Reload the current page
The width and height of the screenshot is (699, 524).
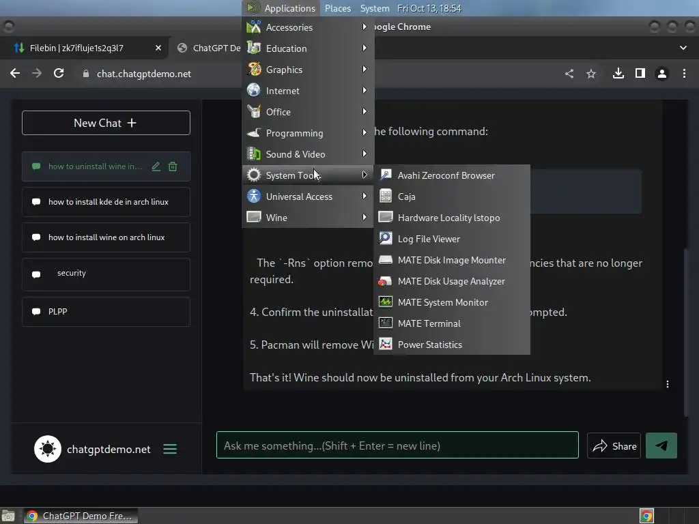click(x=59, y=74)
